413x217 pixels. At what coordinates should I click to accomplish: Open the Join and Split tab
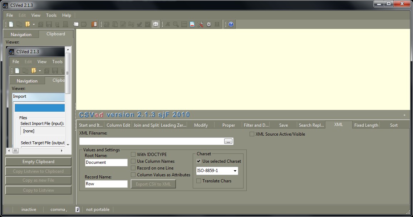tap(146, 125)
